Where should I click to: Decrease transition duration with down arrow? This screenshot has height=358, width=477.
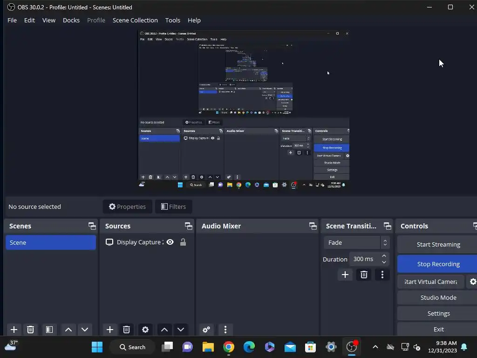[x=384, y=262]
